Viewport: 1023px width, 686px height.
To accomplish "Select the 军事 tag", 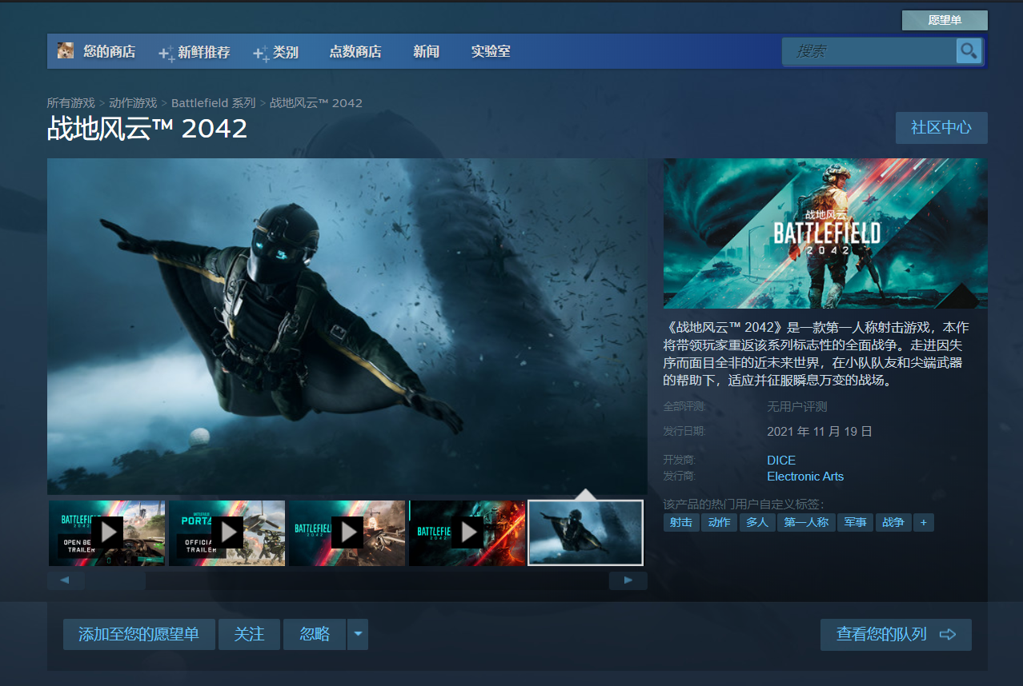I will click(856, 523).
